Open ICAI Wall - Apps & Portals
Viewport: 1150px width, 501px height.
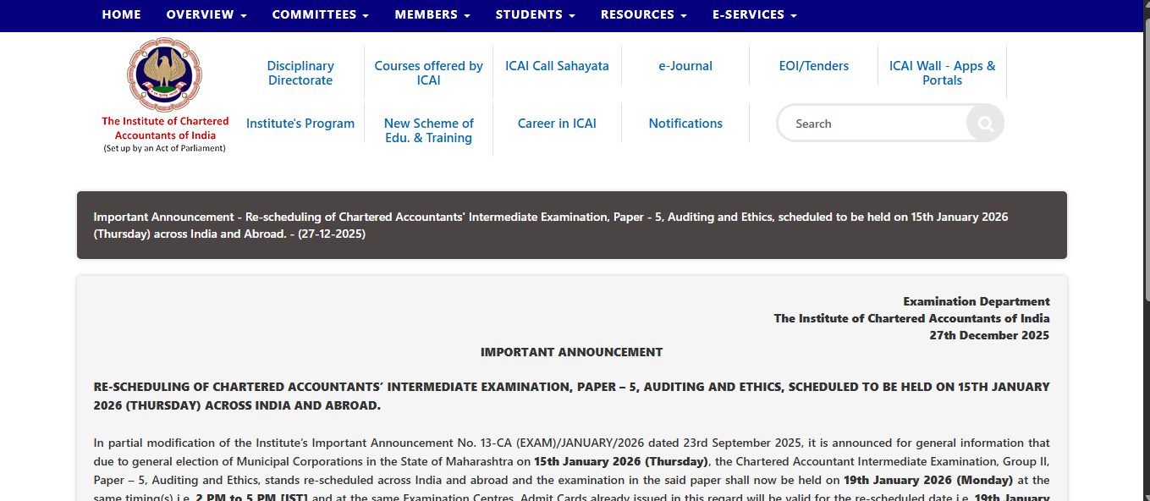pyautogui.click(x=942, y=73)
